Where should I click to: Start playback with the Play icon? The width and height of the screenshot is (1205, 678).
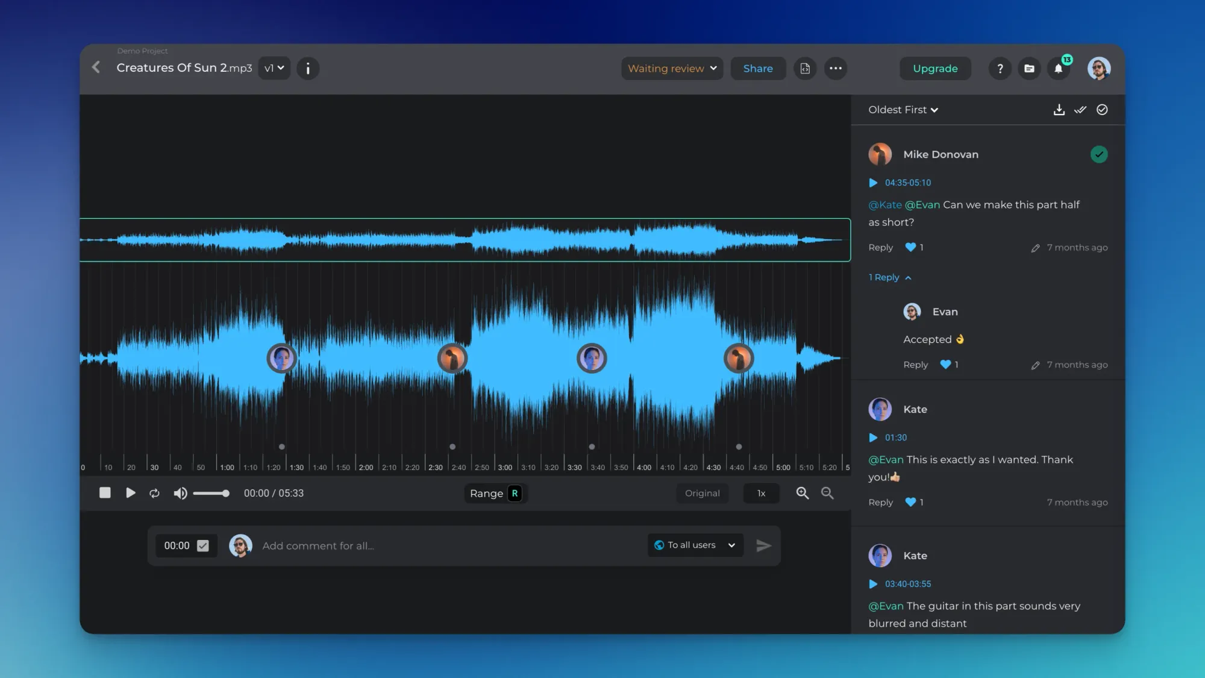(x=130, y=493)
